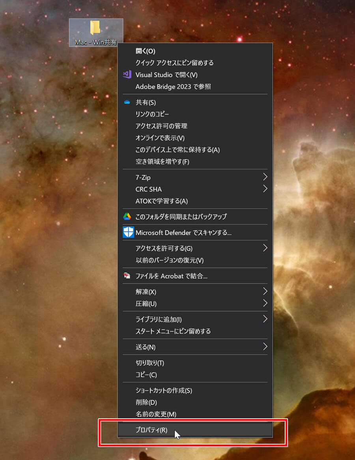Select ファイルを Acrobat で結合...
The height and width of the screenshot is (460, 355).
tap(195, 276)
